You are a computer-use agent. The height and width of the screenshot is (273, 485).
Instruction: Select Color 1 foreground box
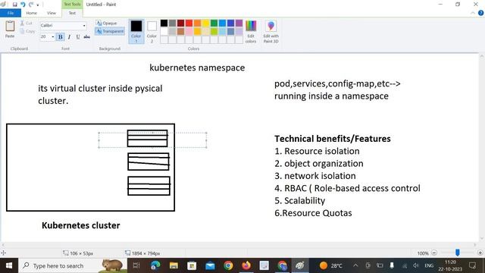coord(136,31)
